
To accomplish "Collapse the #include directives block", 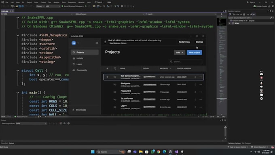I will point(18,35).
